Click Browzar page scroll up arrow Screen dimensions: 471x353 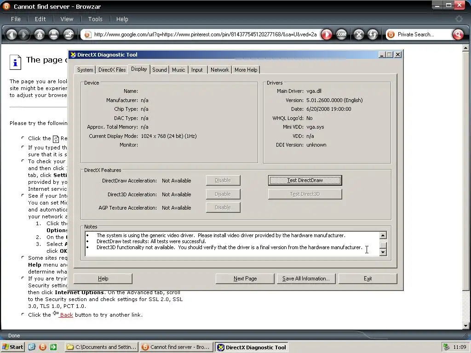(x=466, y=48)
